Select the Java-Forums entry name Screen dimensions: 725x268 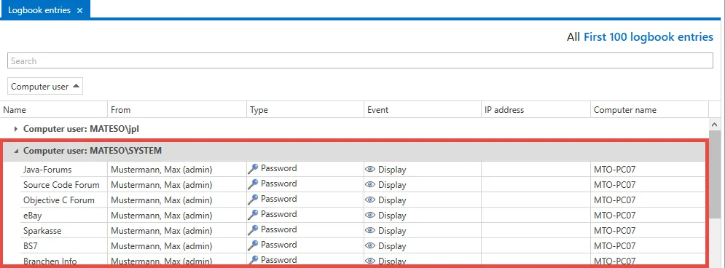coord(47,170)
